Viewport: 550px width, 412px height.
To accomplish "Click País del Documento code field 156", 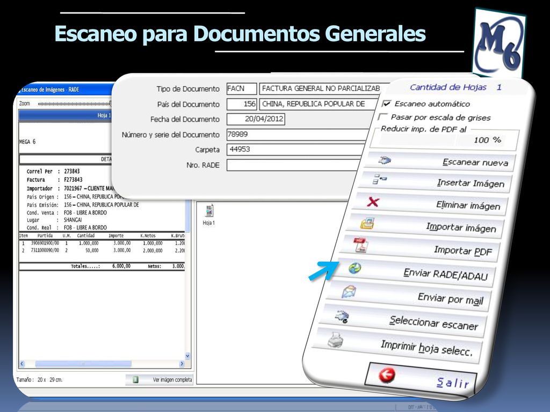I will click(241, 104).
